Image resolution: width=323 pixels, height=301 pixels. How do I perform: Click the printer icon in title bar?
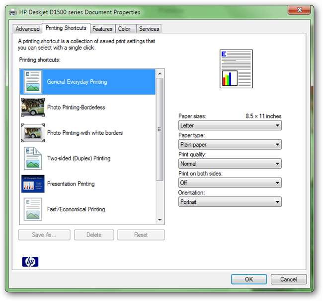tap(13, 12)
